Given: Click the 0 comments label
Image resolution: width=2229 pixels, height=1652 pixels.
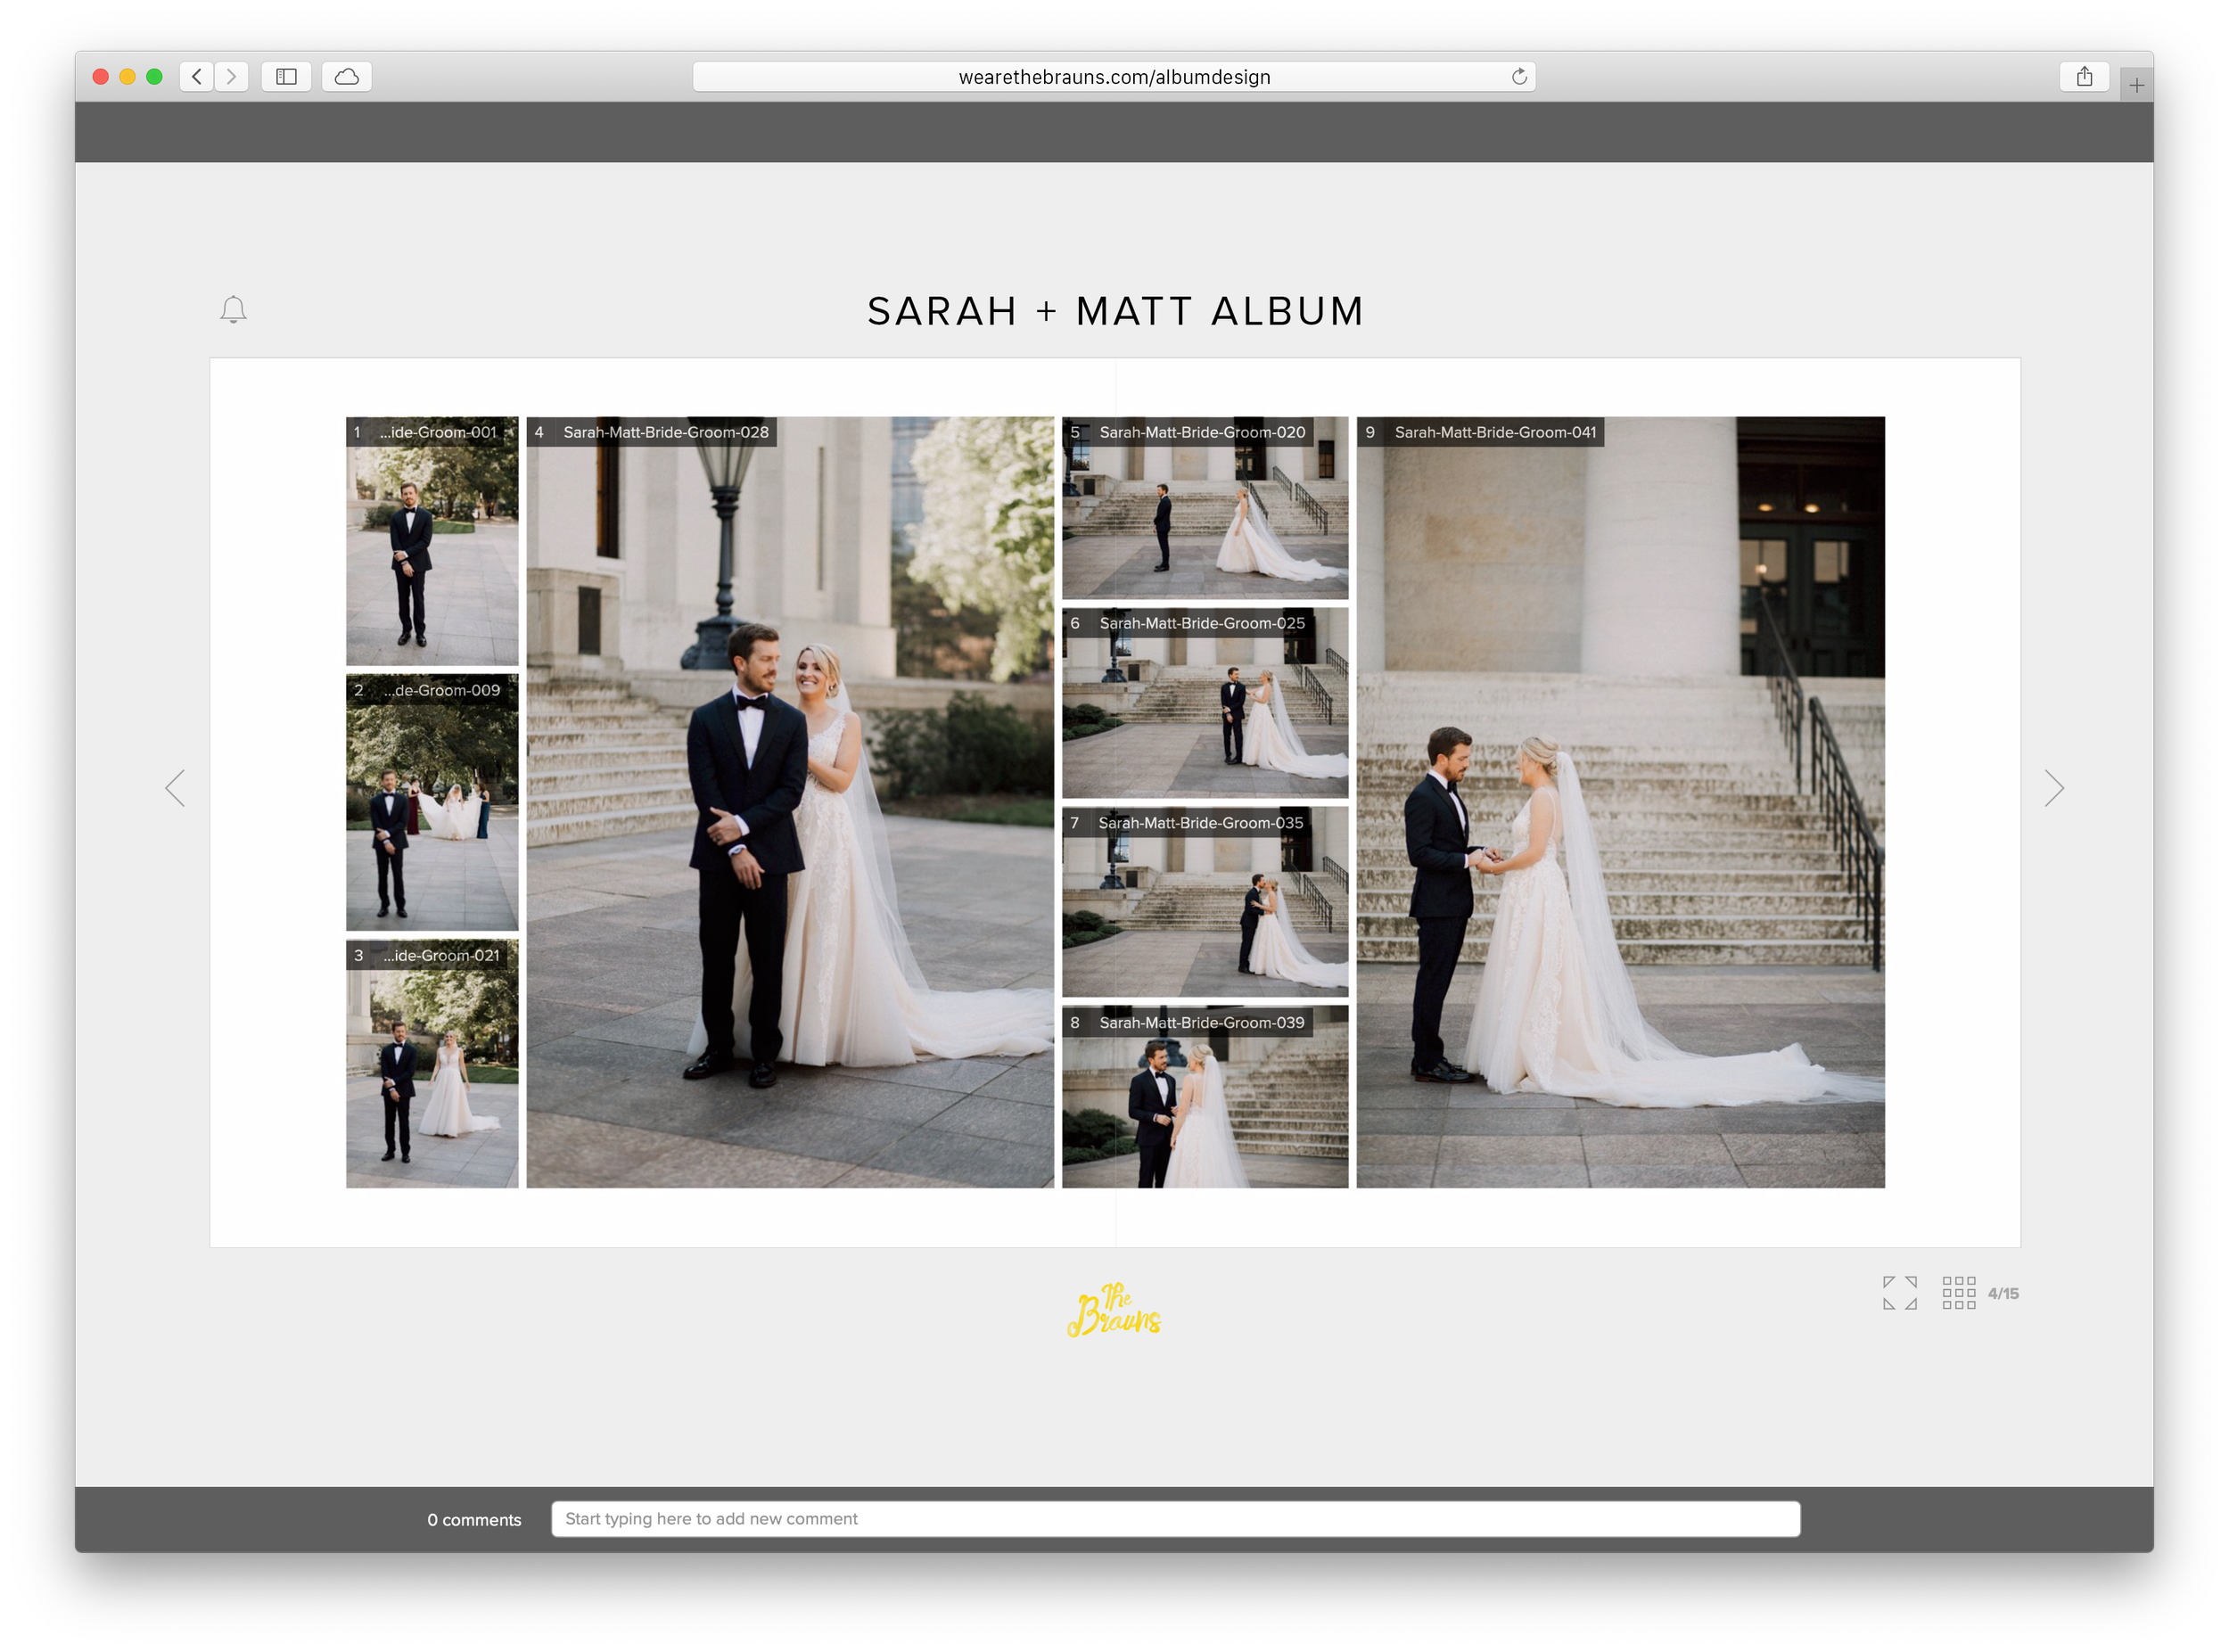Looking at the screenshot, I should [474, 1519].
